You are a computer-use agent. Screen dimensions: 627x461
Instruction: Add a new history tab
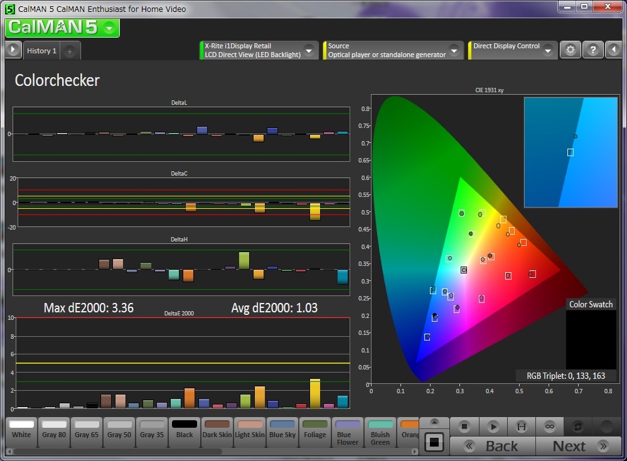pyautogui.click(x=70, y=51)
